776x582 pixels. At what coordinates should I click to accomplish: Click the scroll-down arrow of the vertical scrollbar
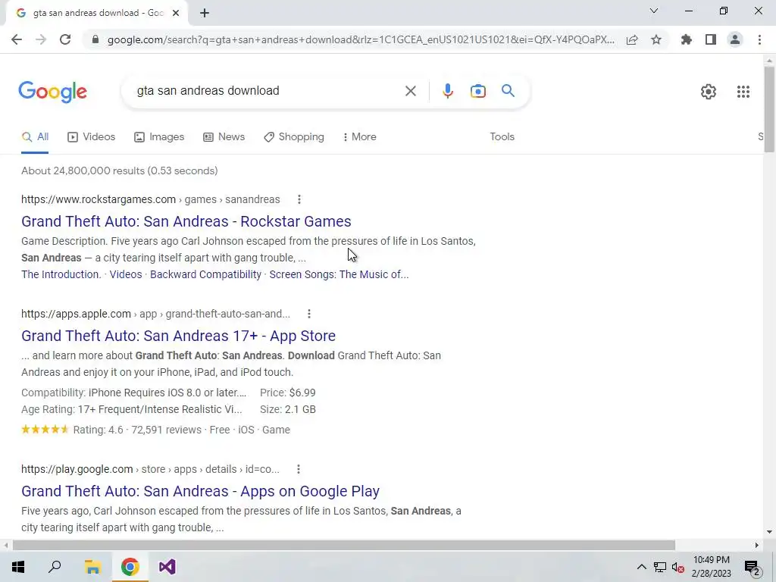click(x=769, y=533)
